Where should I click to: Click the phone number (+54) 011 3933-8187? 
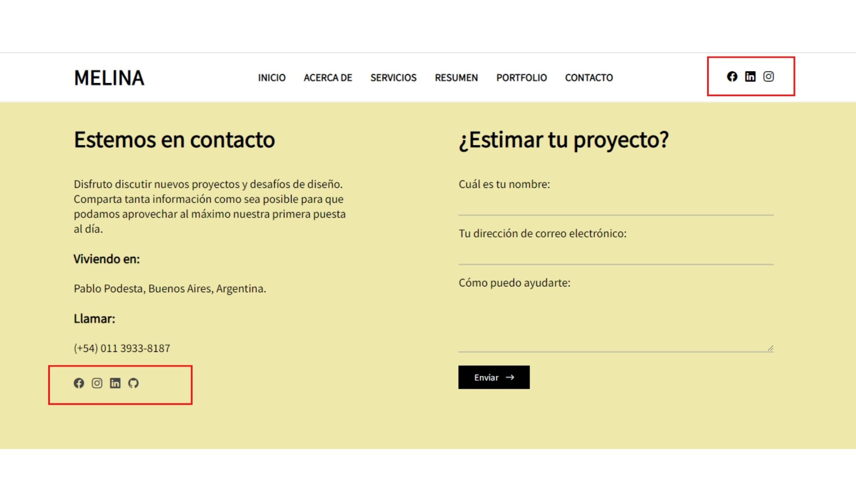[122, 348]
